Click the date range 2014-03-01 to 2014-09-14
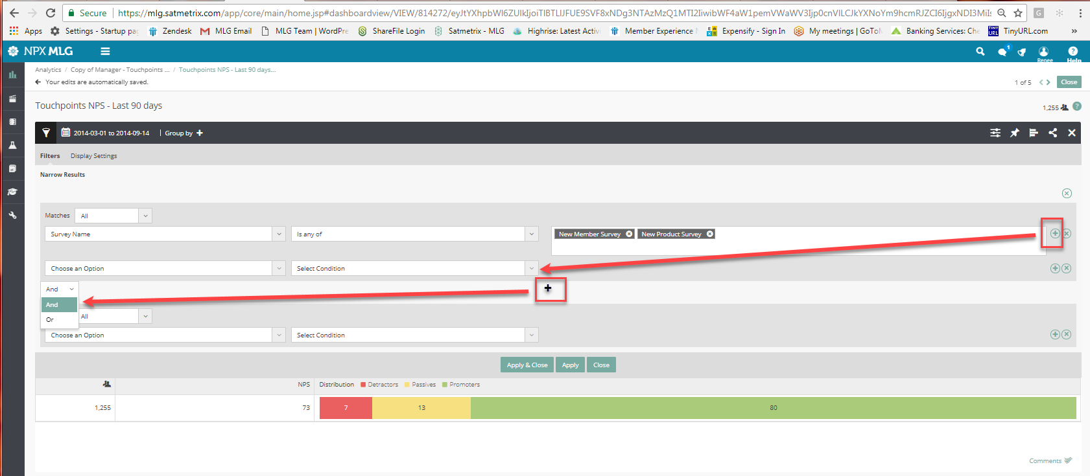This screenshot has height=476, width=1090. [111, 133]
